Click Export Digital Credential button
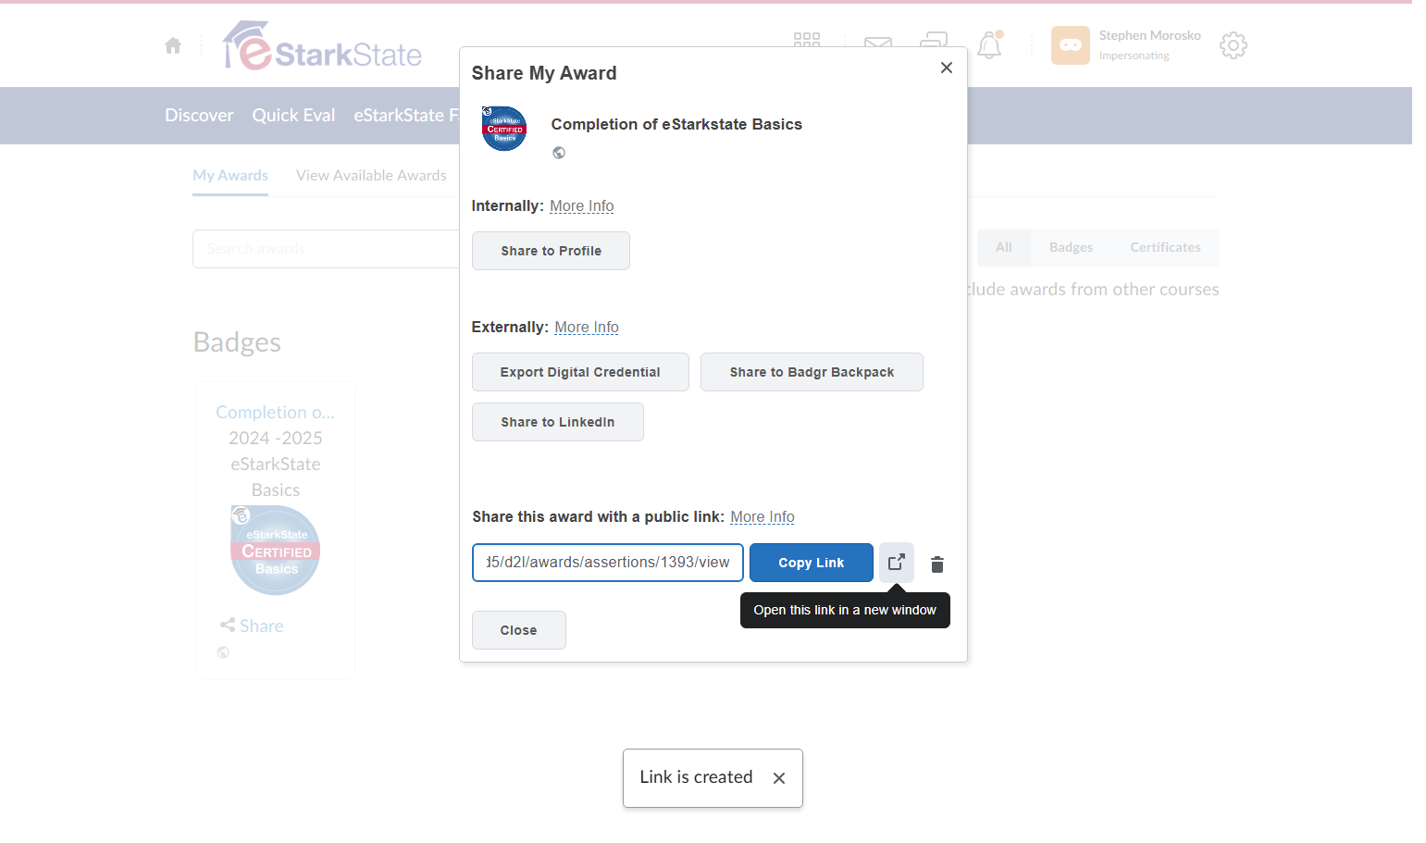 [580, 372]
